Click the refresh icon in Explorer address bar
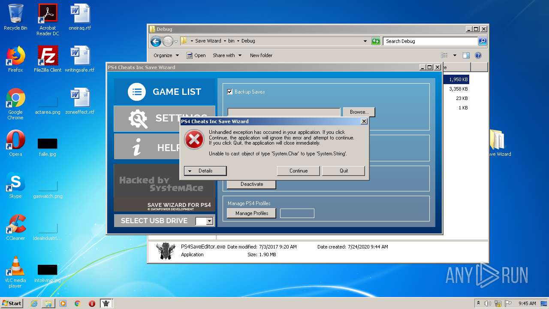Viewport: 549px width, 309px height. pyautogui.click(x=376, y=41)
